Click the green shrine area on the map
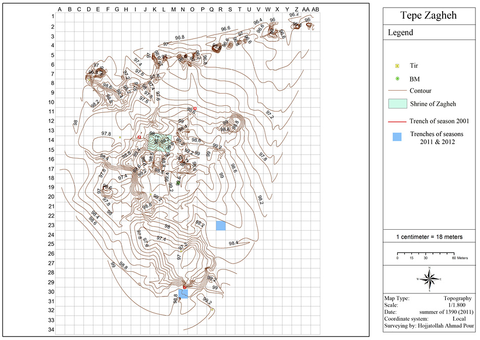Viewport: 480px width, 340px height. coord(160,143)
